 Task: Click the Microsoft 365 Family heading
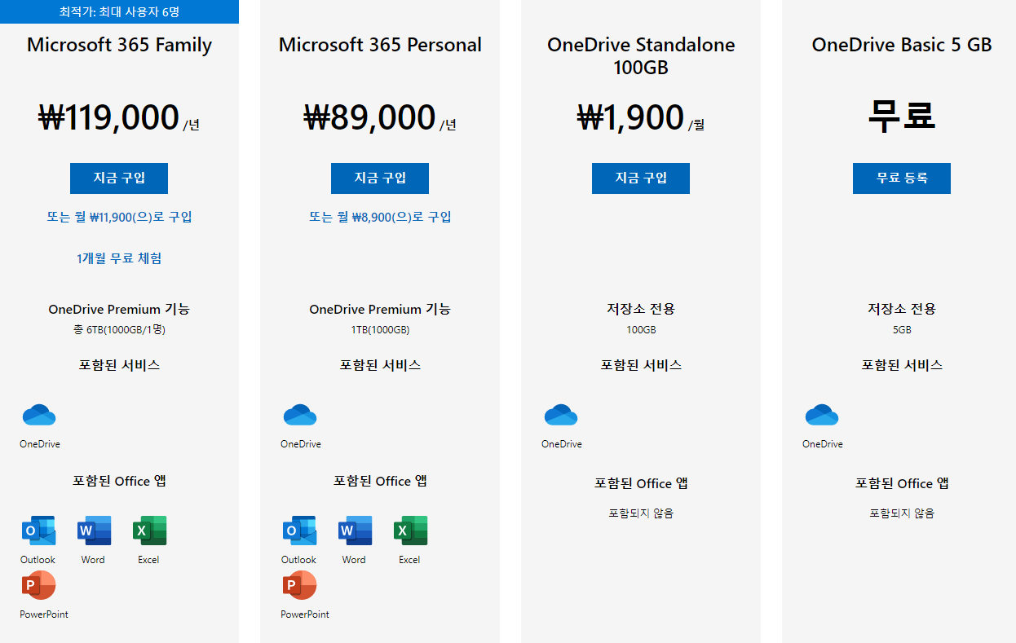(119, 45)
